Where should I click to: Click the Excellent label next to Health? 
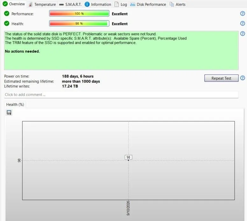tap(120, 24)
